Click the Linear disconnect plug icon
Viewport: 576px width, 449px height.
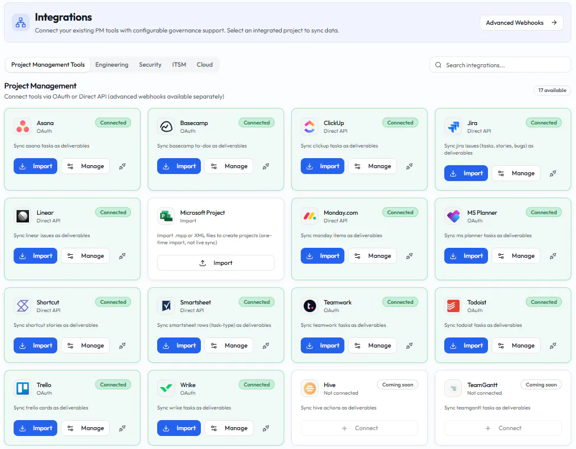(122, 255)
